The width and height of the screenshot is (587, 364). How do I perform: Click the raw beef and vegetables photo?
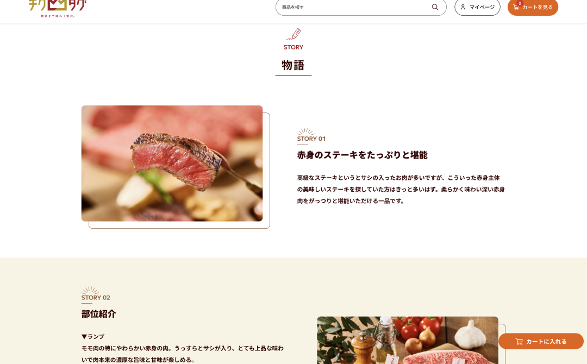coord(408,340)
